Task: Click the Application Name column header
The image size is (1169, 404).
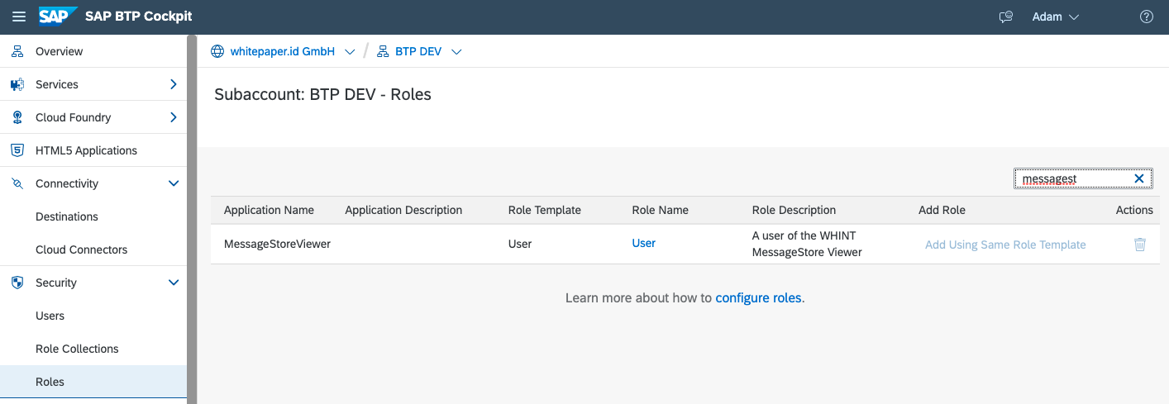Action: (x=269, y=210)
